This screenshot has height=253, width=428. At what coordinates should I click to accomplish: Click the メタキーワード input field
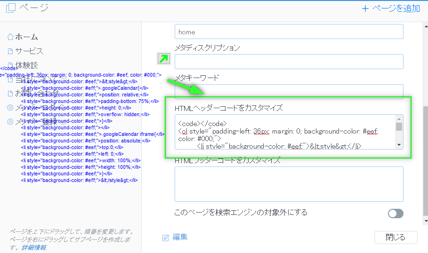(x=289, y=91)
